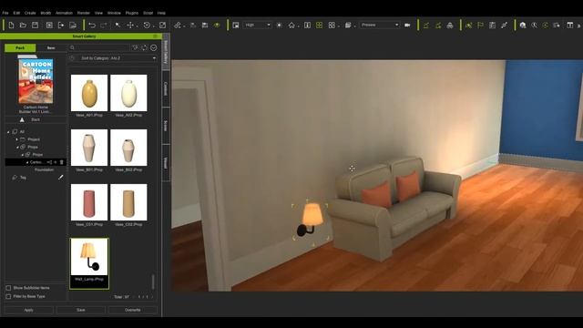This screenshot has width=583, height=328.
Task: Open the Visual vertical side tab
Action: (166, 163)
